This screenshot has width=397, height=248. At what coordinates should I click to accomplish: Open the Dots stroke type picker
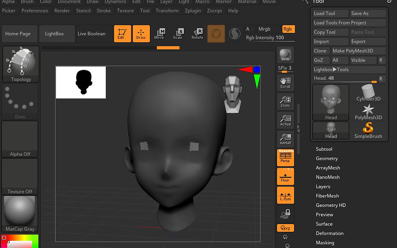click(x=20, y=102)
